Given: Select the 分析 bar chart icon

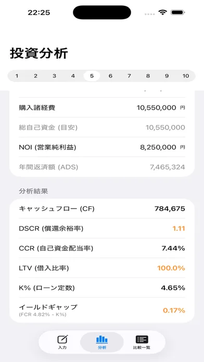Looking at the screenshot, I should (102, 339).
